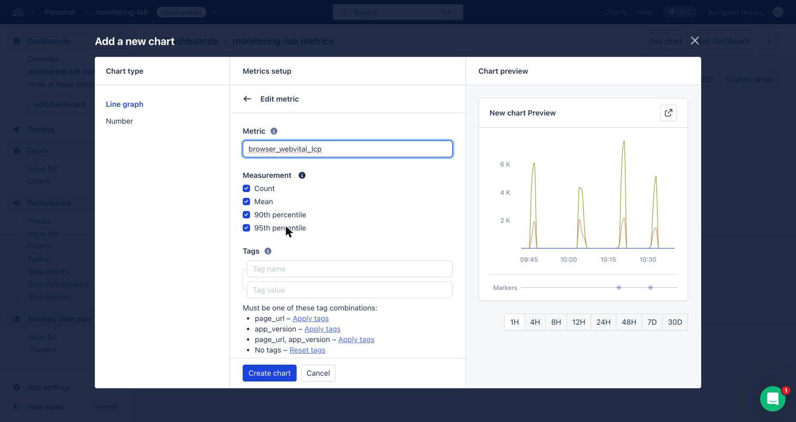Set preview range to 1H
The height and width of the screenshot is (422, 796).
click(514, 322)
